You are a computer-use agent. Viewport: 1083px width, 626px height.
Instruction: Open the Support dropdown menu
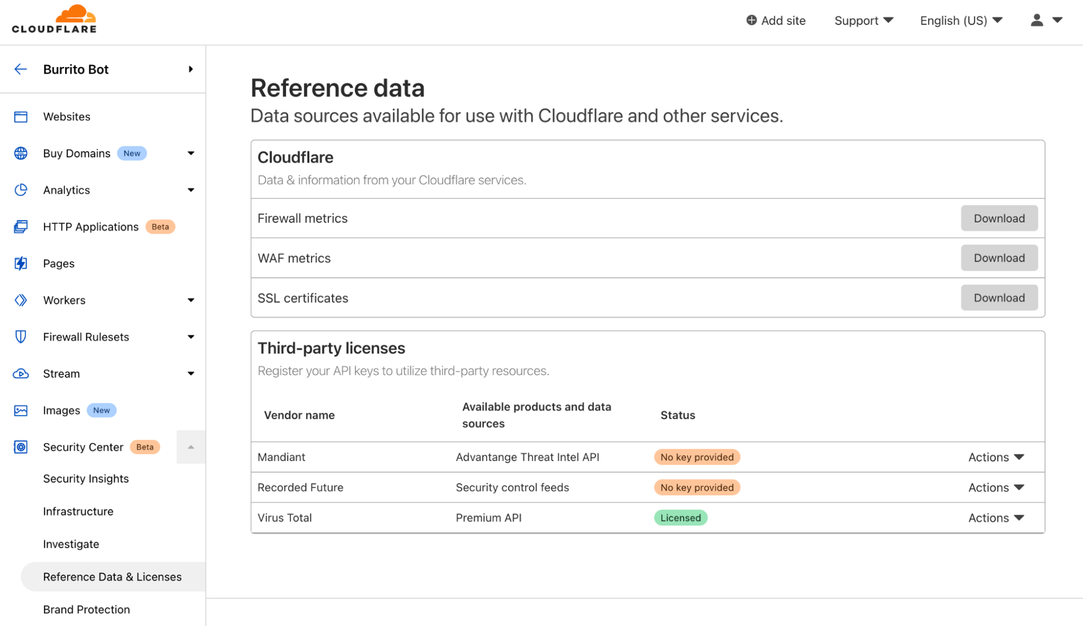864,21
